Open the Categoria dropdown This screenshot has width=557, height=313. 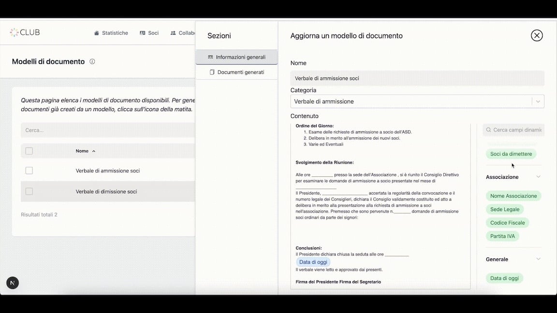click(538, 101)
